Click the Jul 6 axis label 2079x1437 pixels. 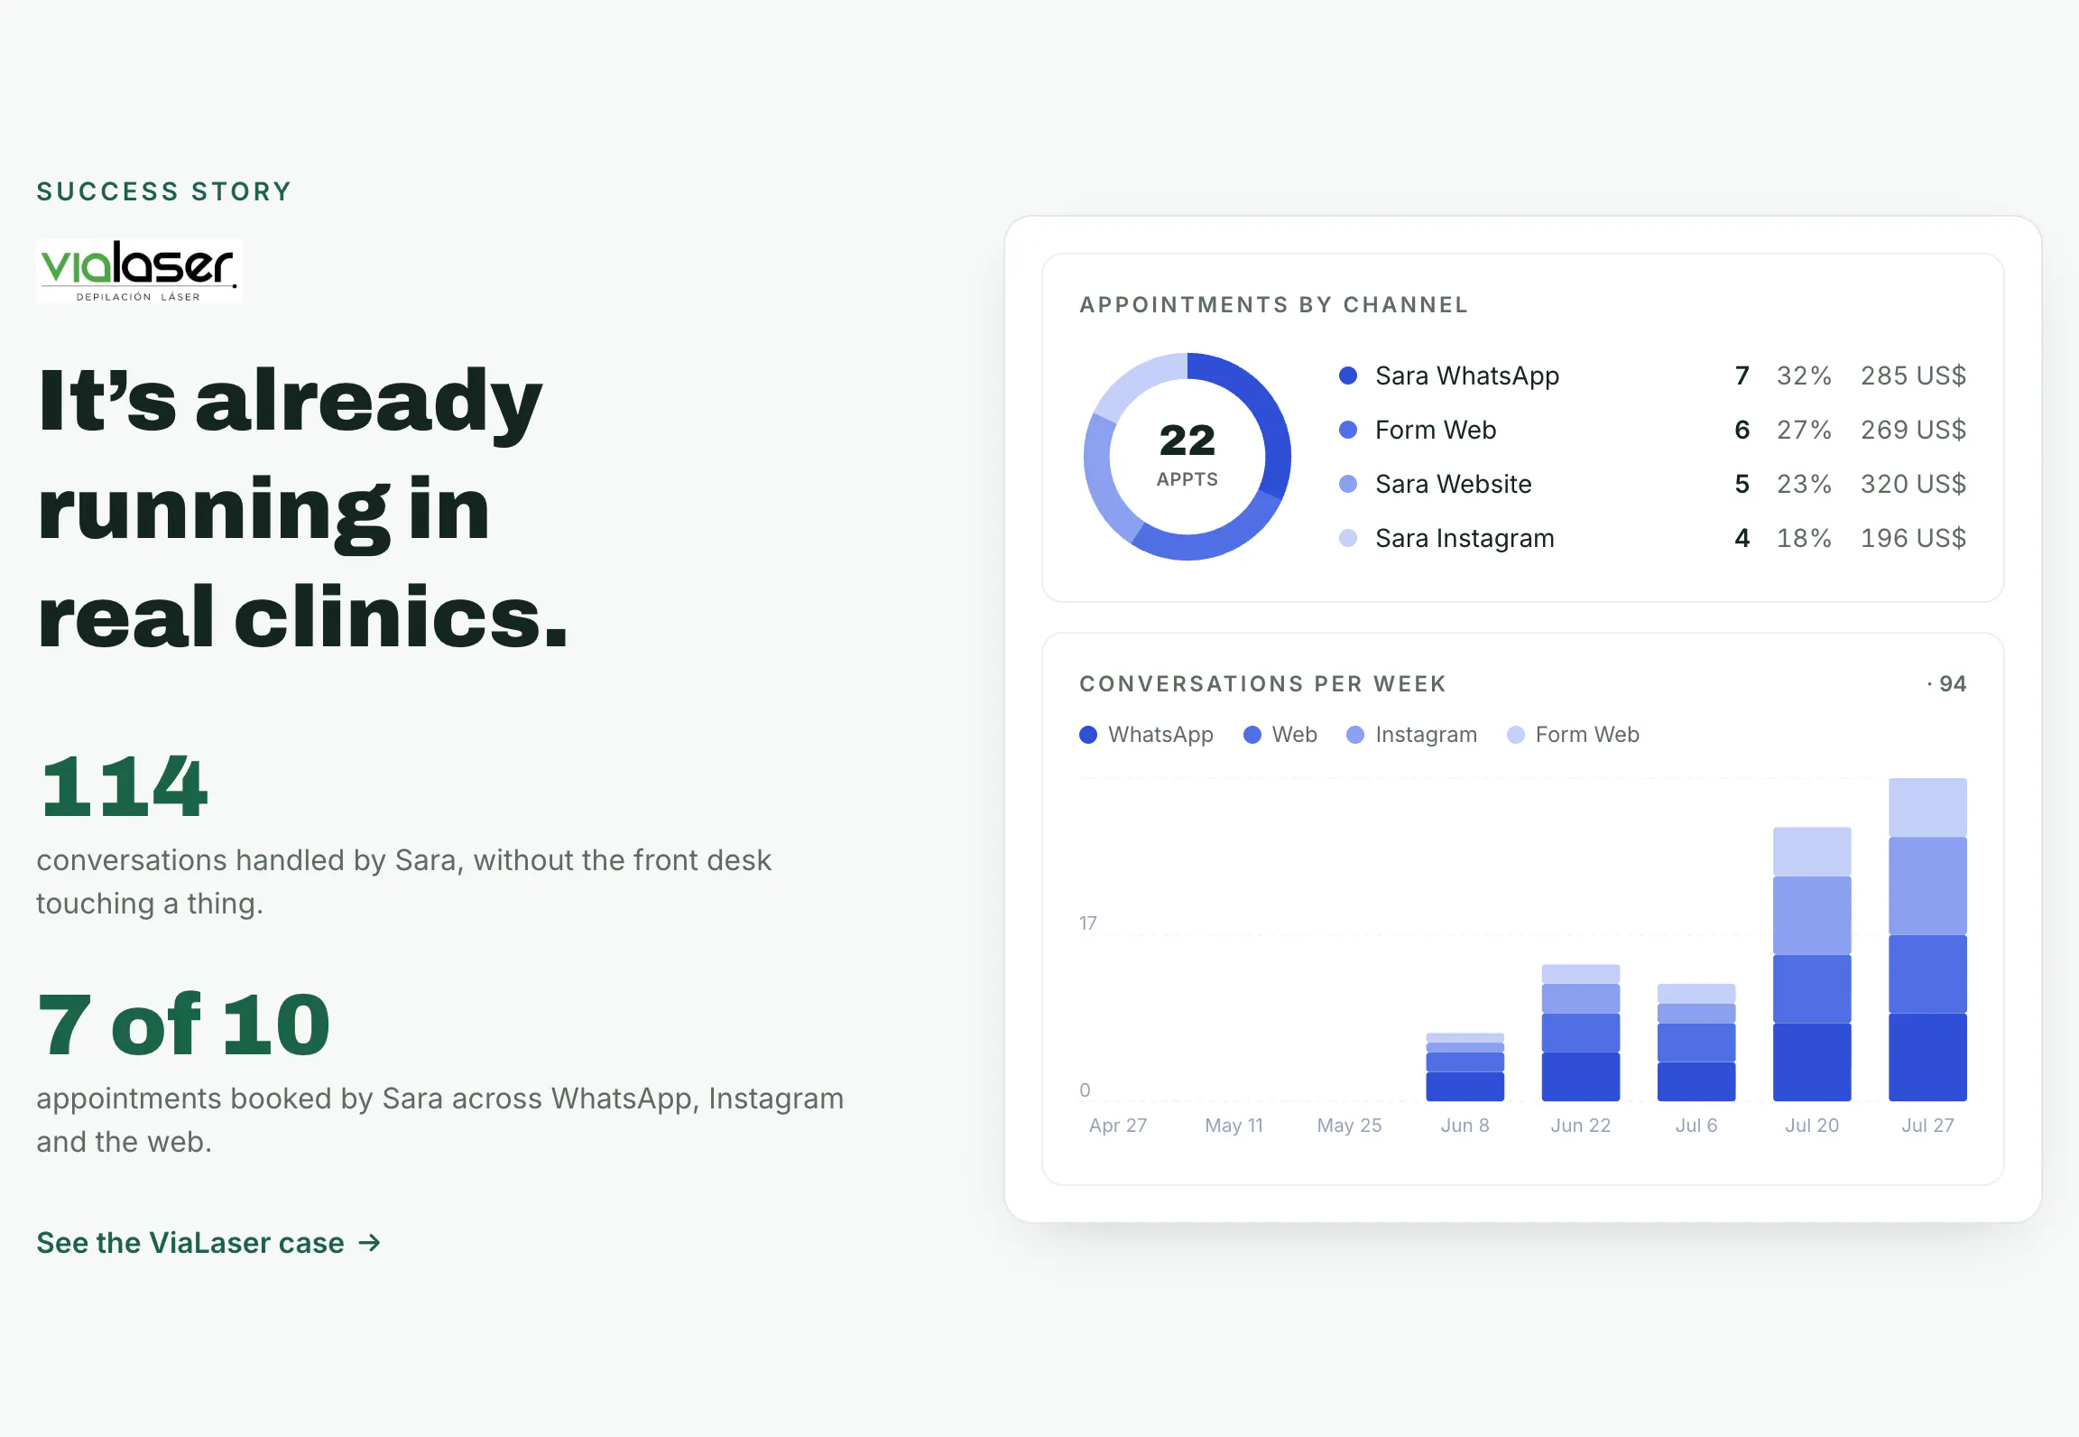(1696, 1126)
